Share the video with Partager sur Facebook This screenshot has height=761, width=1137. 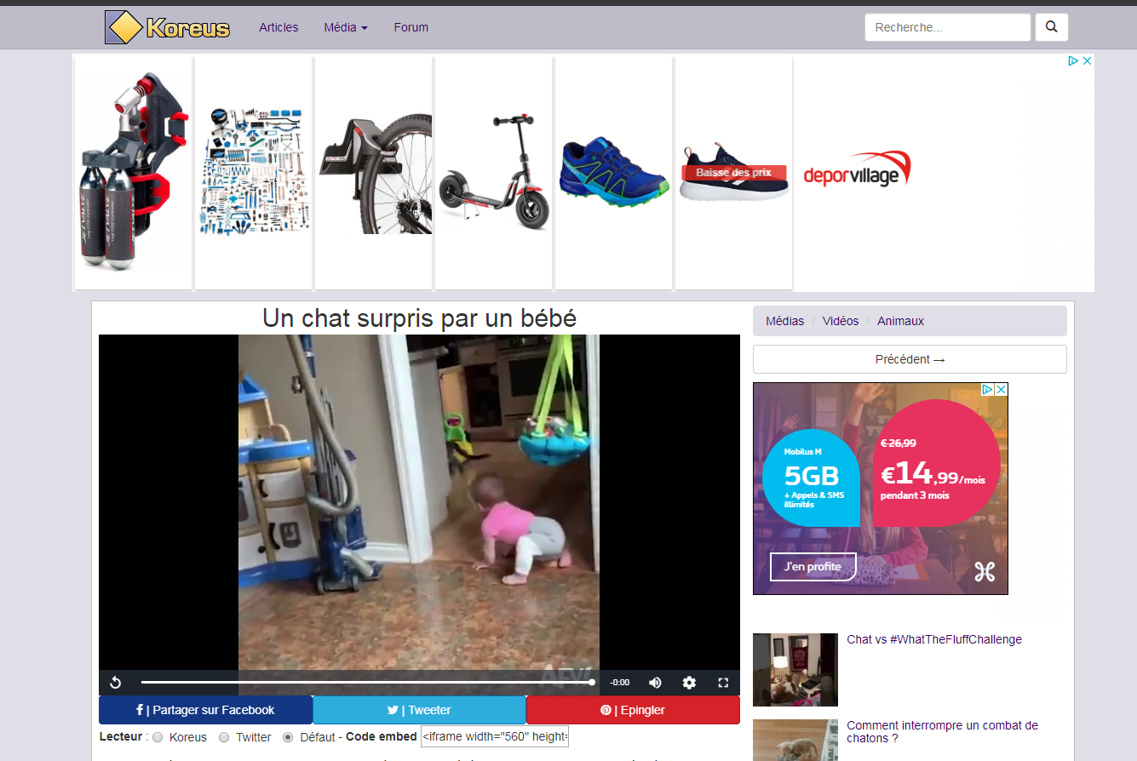pos(205,710)
